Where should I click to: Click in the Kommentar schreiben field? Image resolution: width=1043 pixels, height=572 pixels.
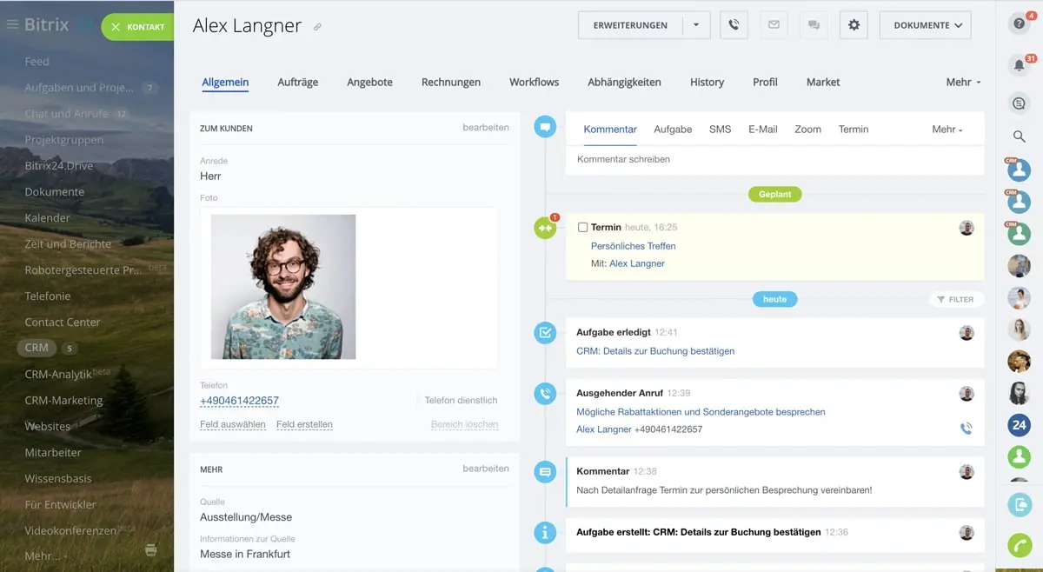(774, 159)
